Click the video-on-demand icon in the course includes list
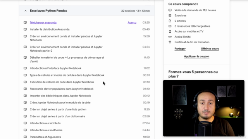Viewport: 248px width, 139px height. pyautogui.click(x=170, y=10)
